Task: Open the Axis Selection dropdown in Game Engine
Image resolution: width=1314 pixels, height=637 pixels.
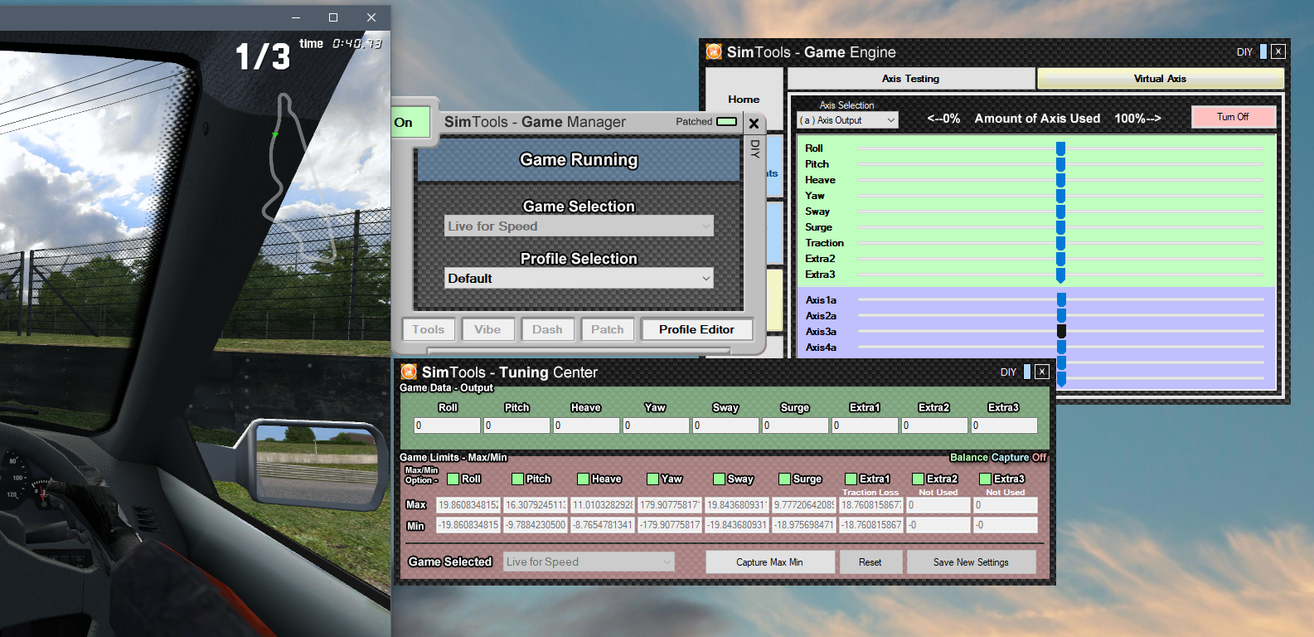Action: coord(847,120)
